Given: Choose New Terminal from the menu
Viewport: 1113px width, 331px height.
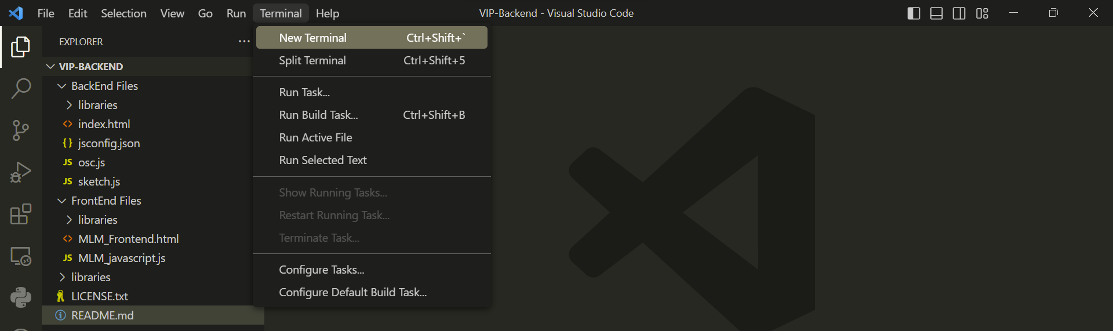Looking at the screenshot, I should pos(372,38).
